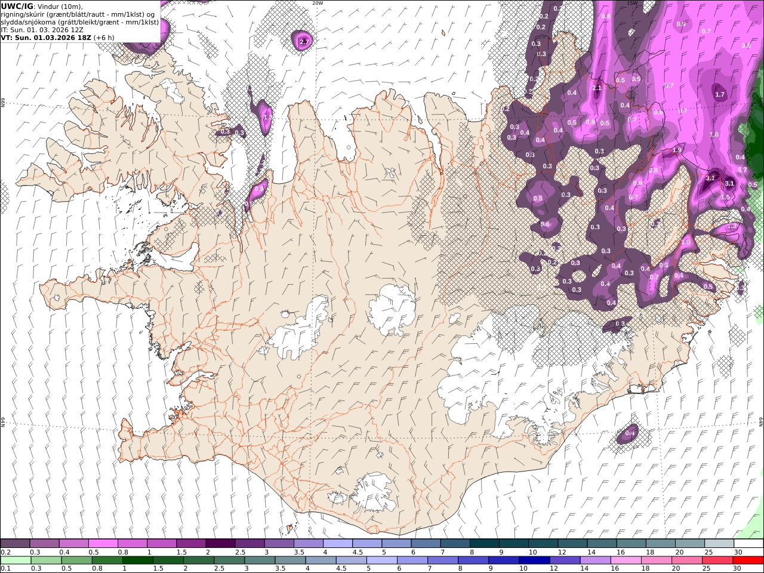This screenshot has height=573, width=764.
Task: Click the white 30 swatch in upper legend row
Action: tap(748, 543)
